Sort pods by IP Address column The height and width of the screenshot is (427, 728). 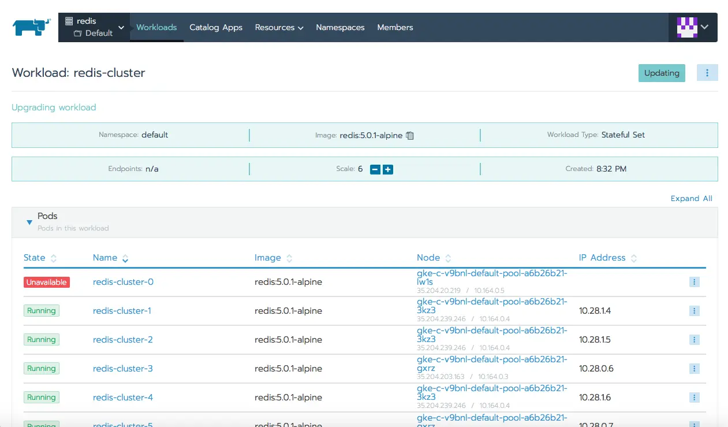click(608, 258)
